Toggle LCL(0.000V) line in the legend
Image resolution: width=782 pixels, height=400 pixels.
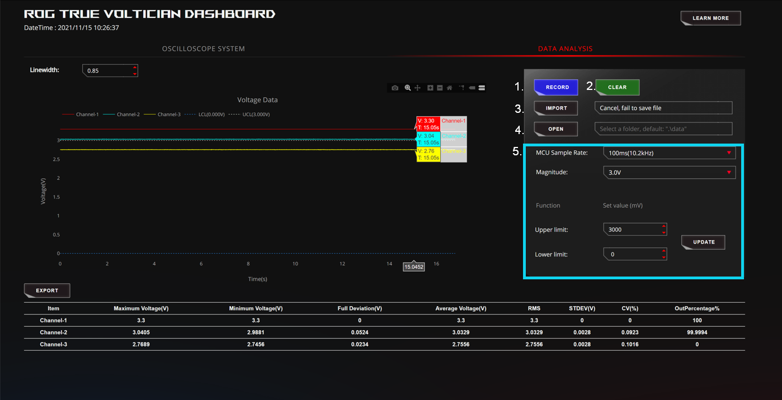coord(204,115)
